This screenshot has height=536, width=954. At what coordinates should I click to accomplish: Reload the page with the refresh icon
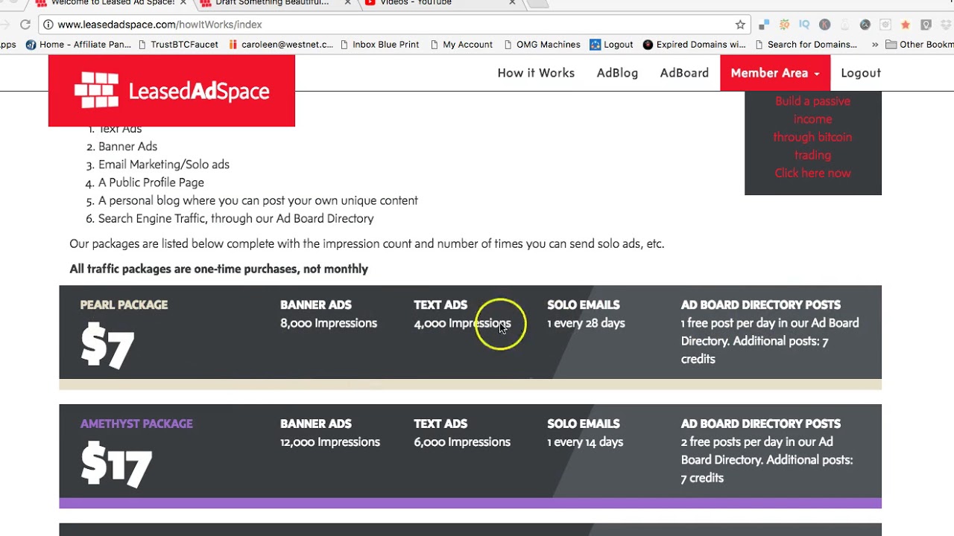tap(25, 25)
